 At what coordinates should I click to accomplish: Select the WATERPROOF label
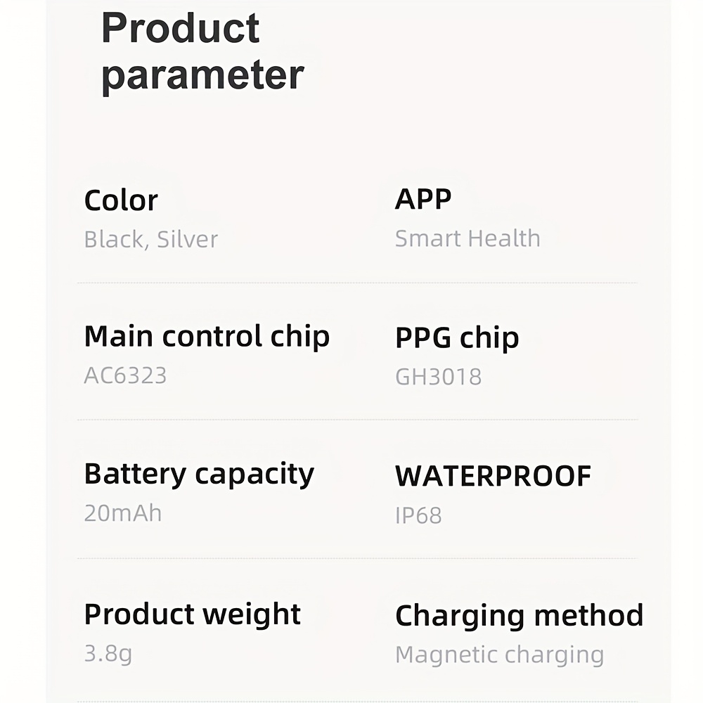[x=494, y=476]
